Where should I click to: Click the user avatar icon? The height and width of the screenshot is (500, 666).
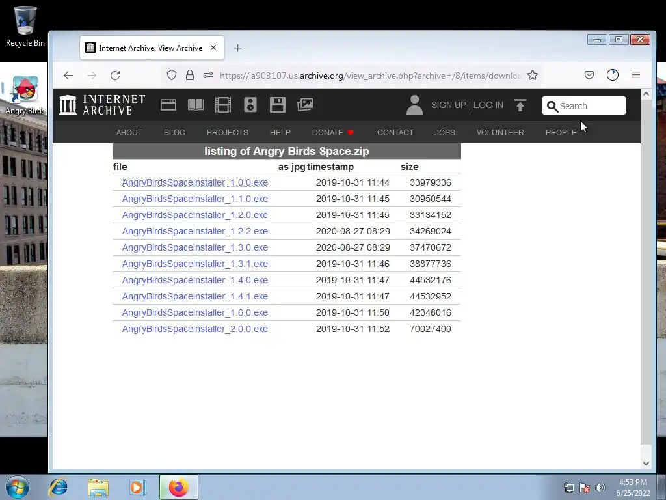tap(414, 105)
